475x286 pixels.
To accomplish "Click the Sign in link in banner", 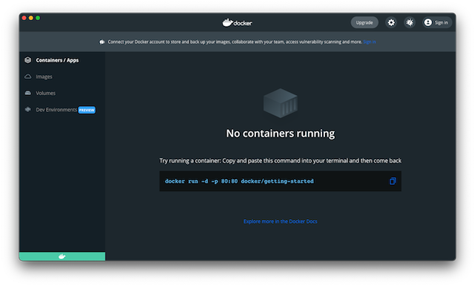I will (x=370, y=42).
